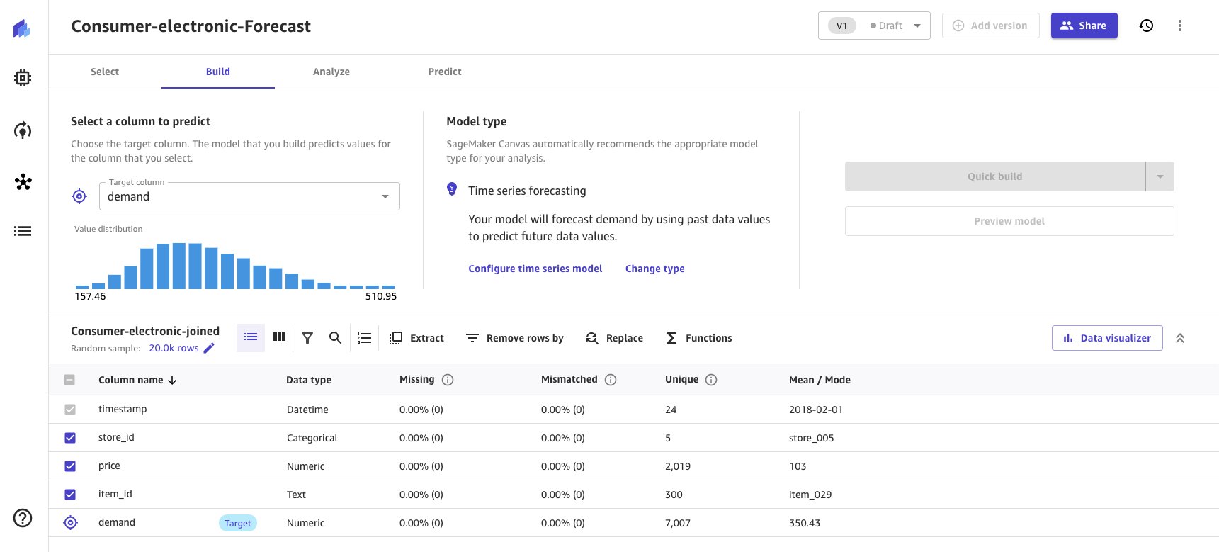Click the value distribution histogram
This screenshot has width=1219, height=552.
click(x=235, y=266)
